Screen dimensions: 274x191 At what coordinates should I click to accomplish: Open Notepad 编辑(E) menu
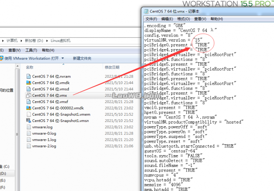click(x=167, y=19)
